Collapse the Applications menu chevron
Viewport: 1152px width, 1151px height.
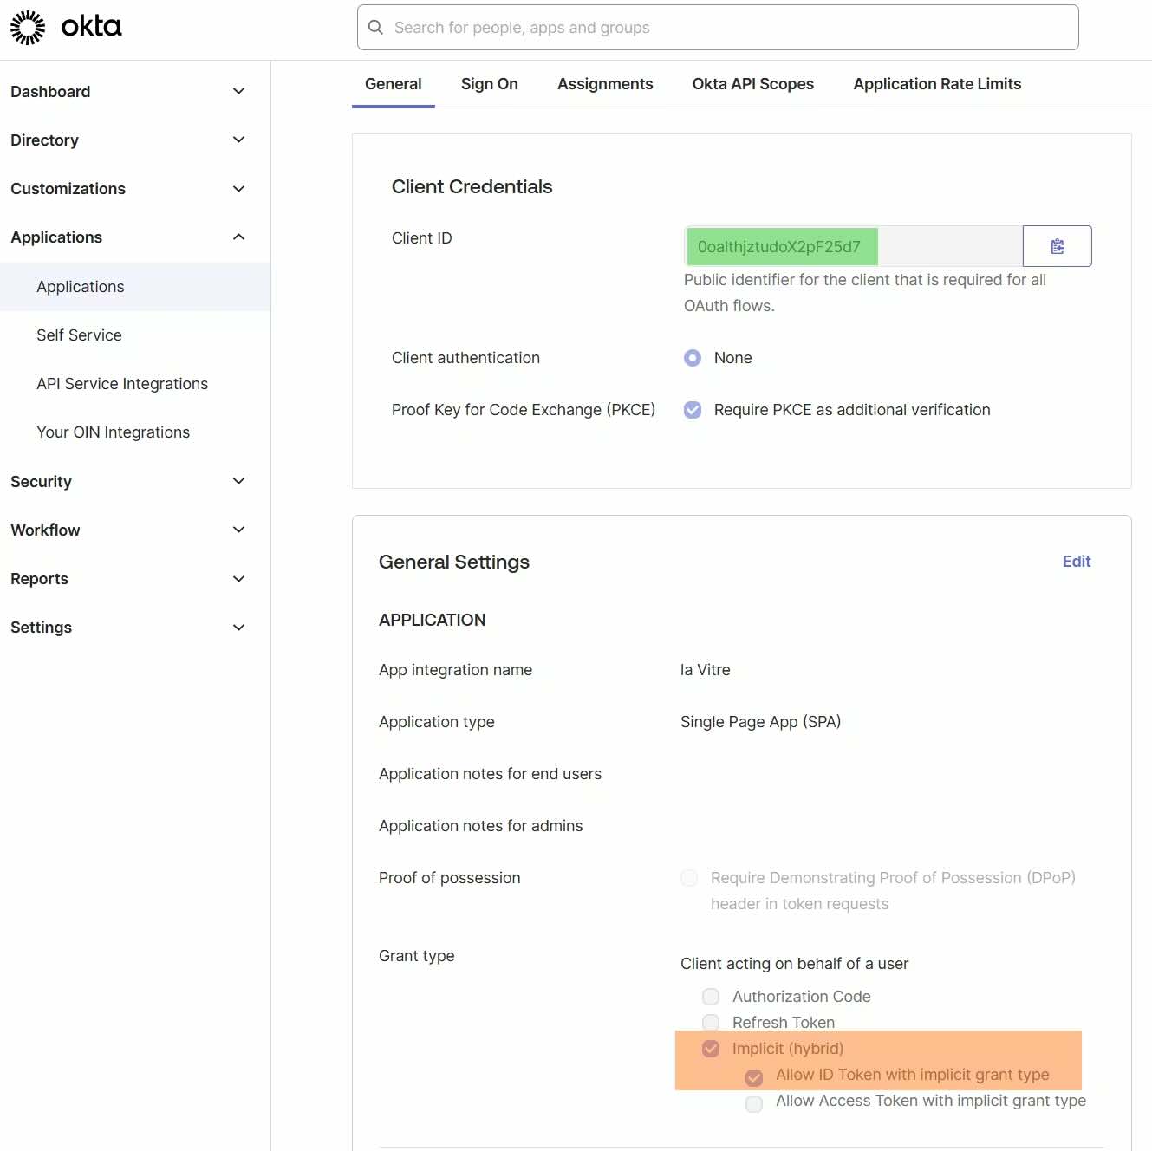coord(239,237)
